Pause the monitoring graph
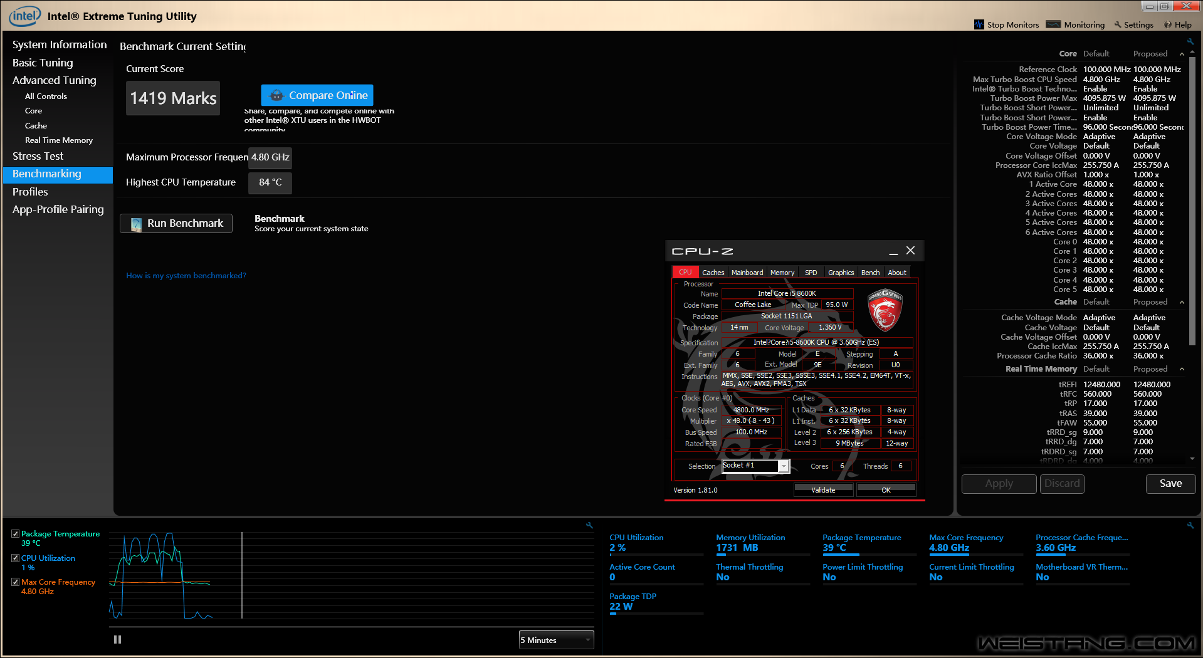 point(117,640)
